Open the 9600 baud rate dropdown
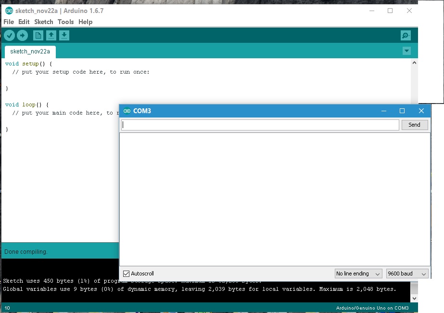This screenshot has width=444, height=313. pos(407,274)
